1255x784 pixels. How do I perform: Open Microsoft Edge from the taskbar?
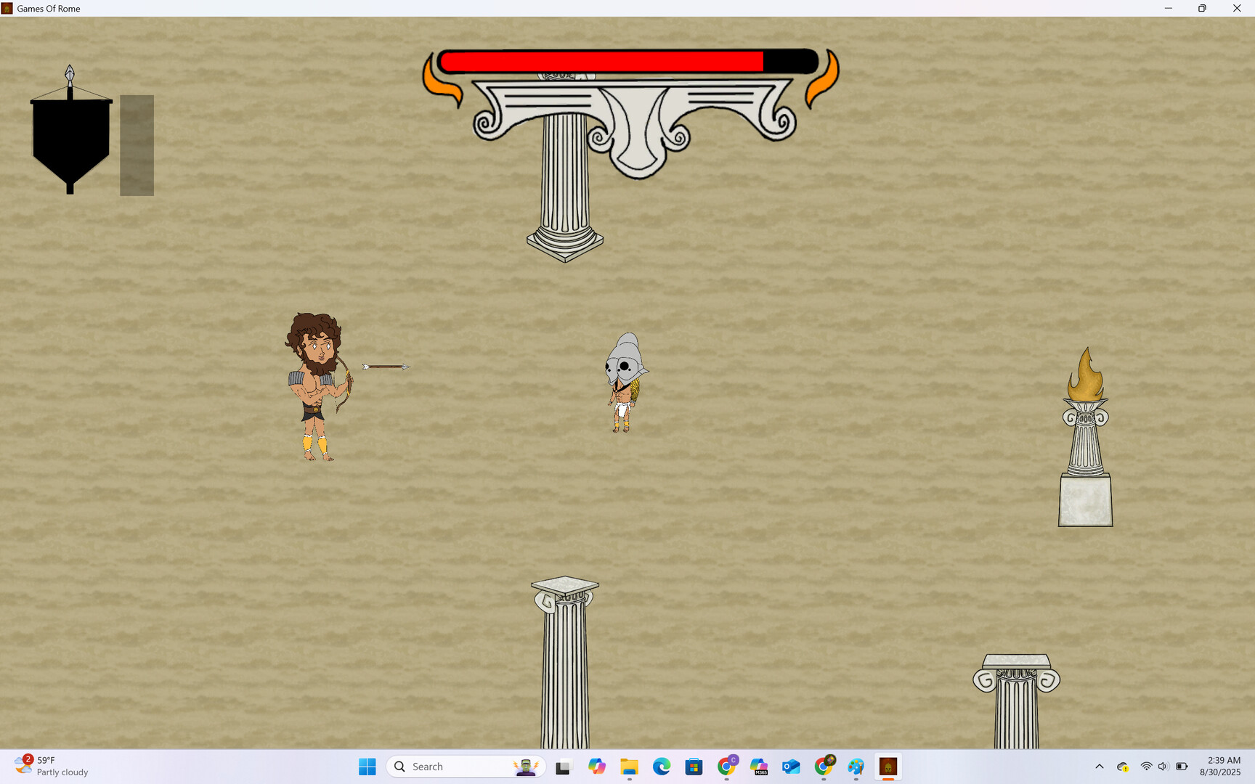click(x=660, y=766)
